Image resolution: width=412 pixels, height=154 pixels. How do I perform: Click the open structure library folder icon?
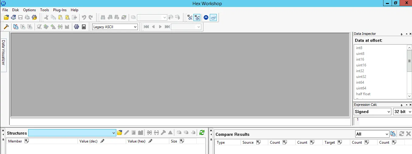coord(120,133)
